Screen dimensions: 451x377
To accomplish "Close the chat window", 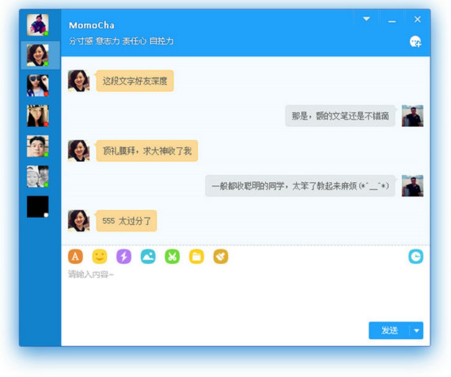I will [418, 19].
